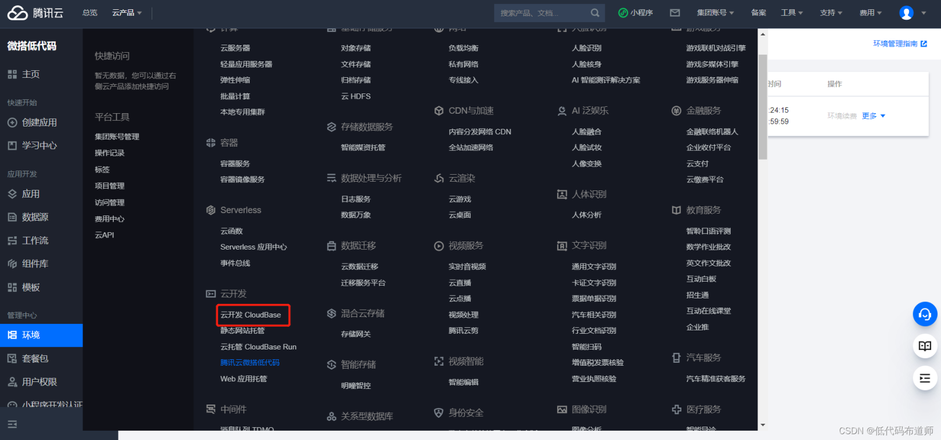The image size is (941, 440).
Task: Click the 模板 icon in sidebar
Action: [12, 287]
